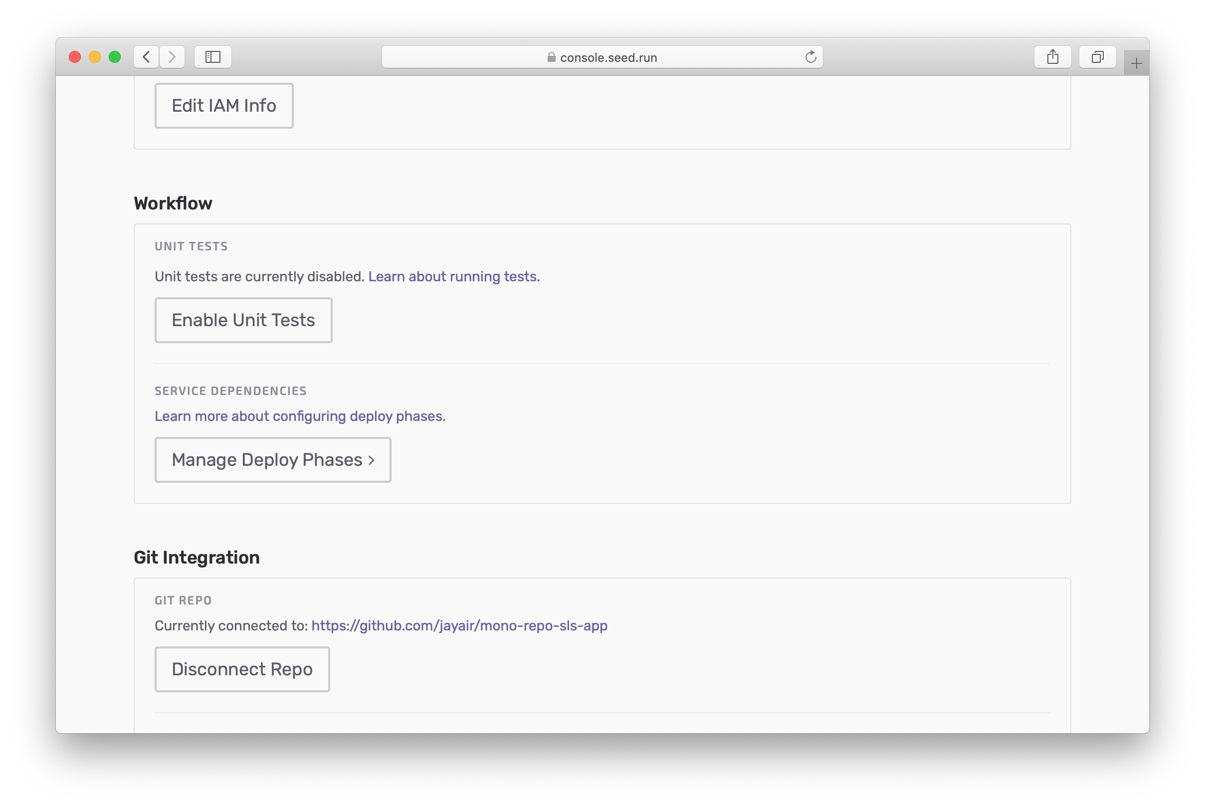The height and width of the screenshot is (807, 1205).
Task: Click Learn more about deploy phases link
Action: click(300, 416)
